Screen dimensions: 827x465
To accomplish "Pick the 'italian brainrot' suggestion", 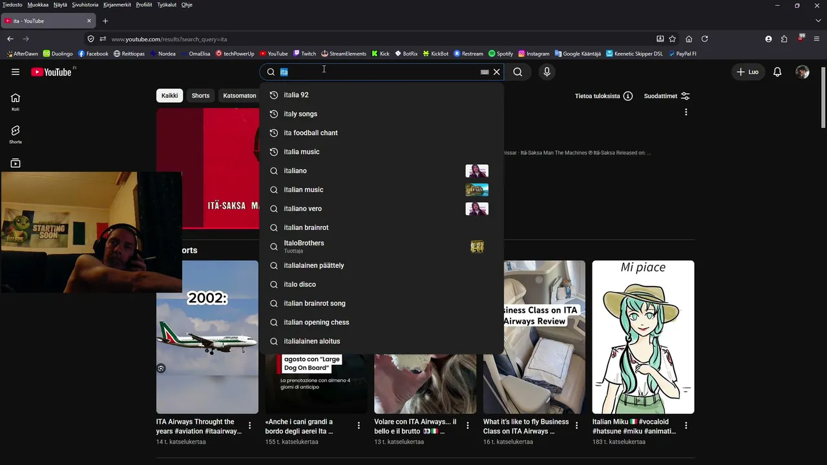I will click(x=381, y=227).
